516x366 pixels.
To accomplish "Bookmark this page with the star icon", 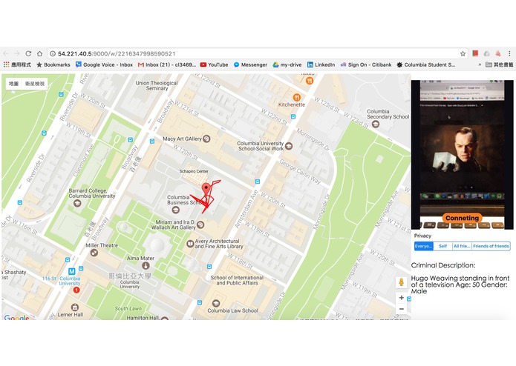I will click(463, 53).
